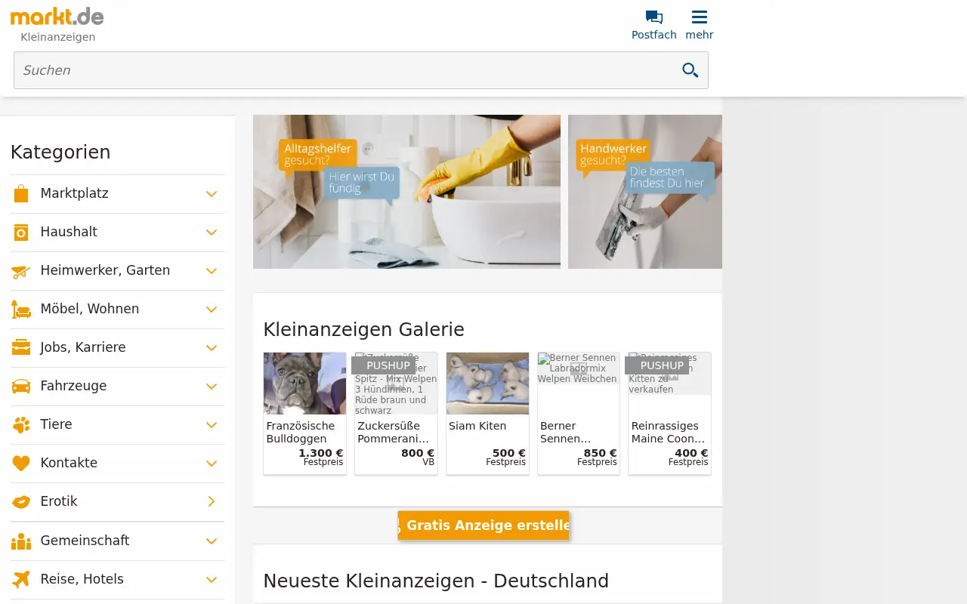Select the Möbel, Wohnen category label
The image size is (967, 604).
pyautogui.click(x=90, y=309)
